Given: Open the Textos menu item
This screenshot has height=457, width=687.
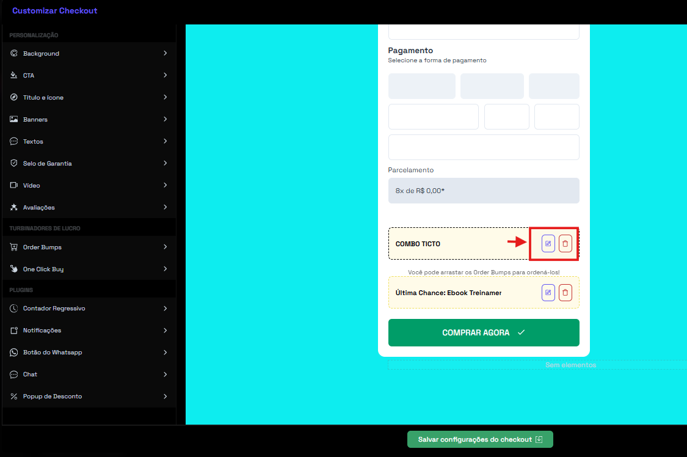Looking at the screenshot, I should pyautogui.click(x=33, y=142).
